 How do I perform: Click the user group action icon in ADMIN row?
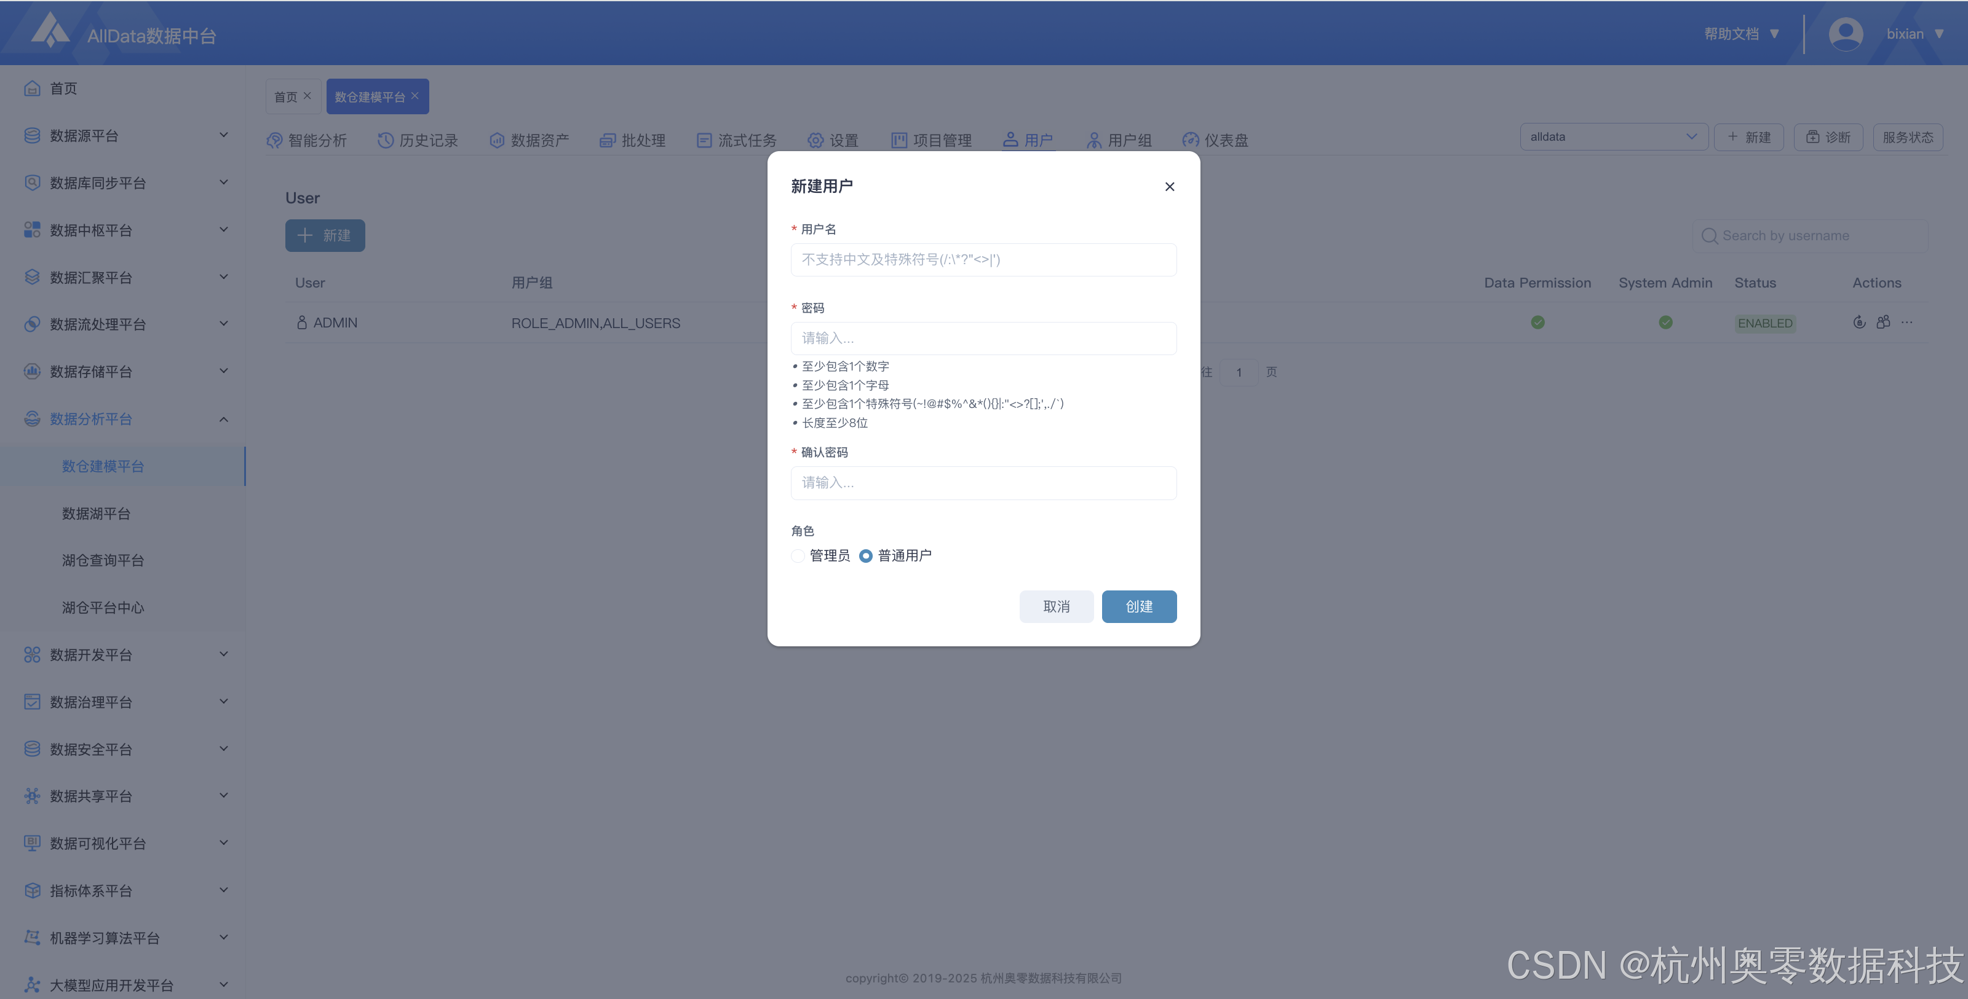point(1883,323)
